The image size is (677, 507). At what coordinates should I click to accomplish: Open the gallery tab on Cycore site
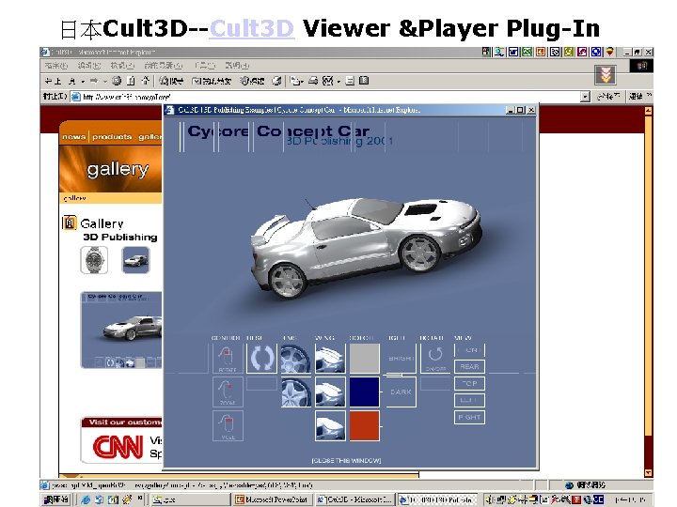tap(150, 137)
